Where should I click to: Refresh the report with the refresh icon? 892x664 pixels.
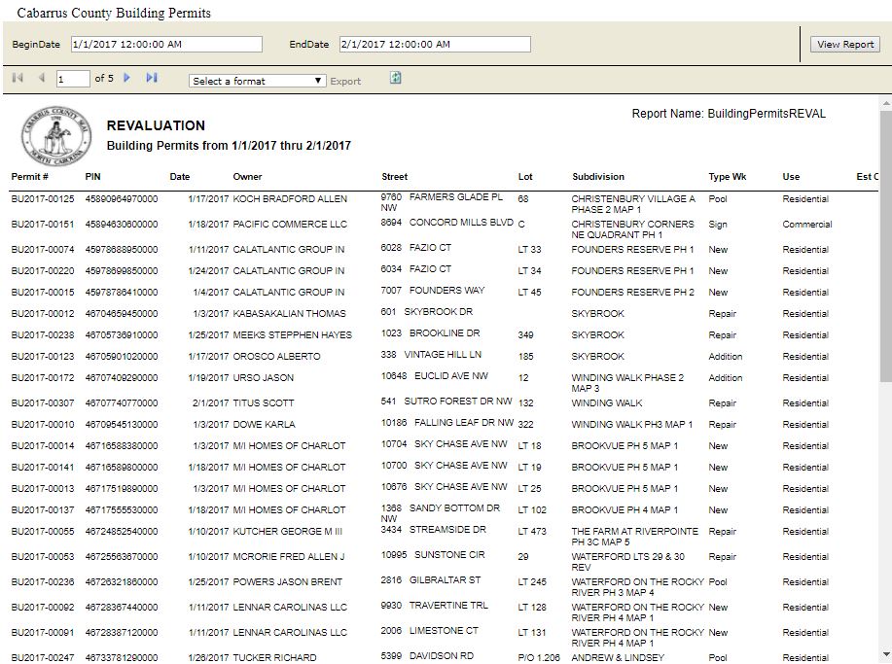[396, 78]
